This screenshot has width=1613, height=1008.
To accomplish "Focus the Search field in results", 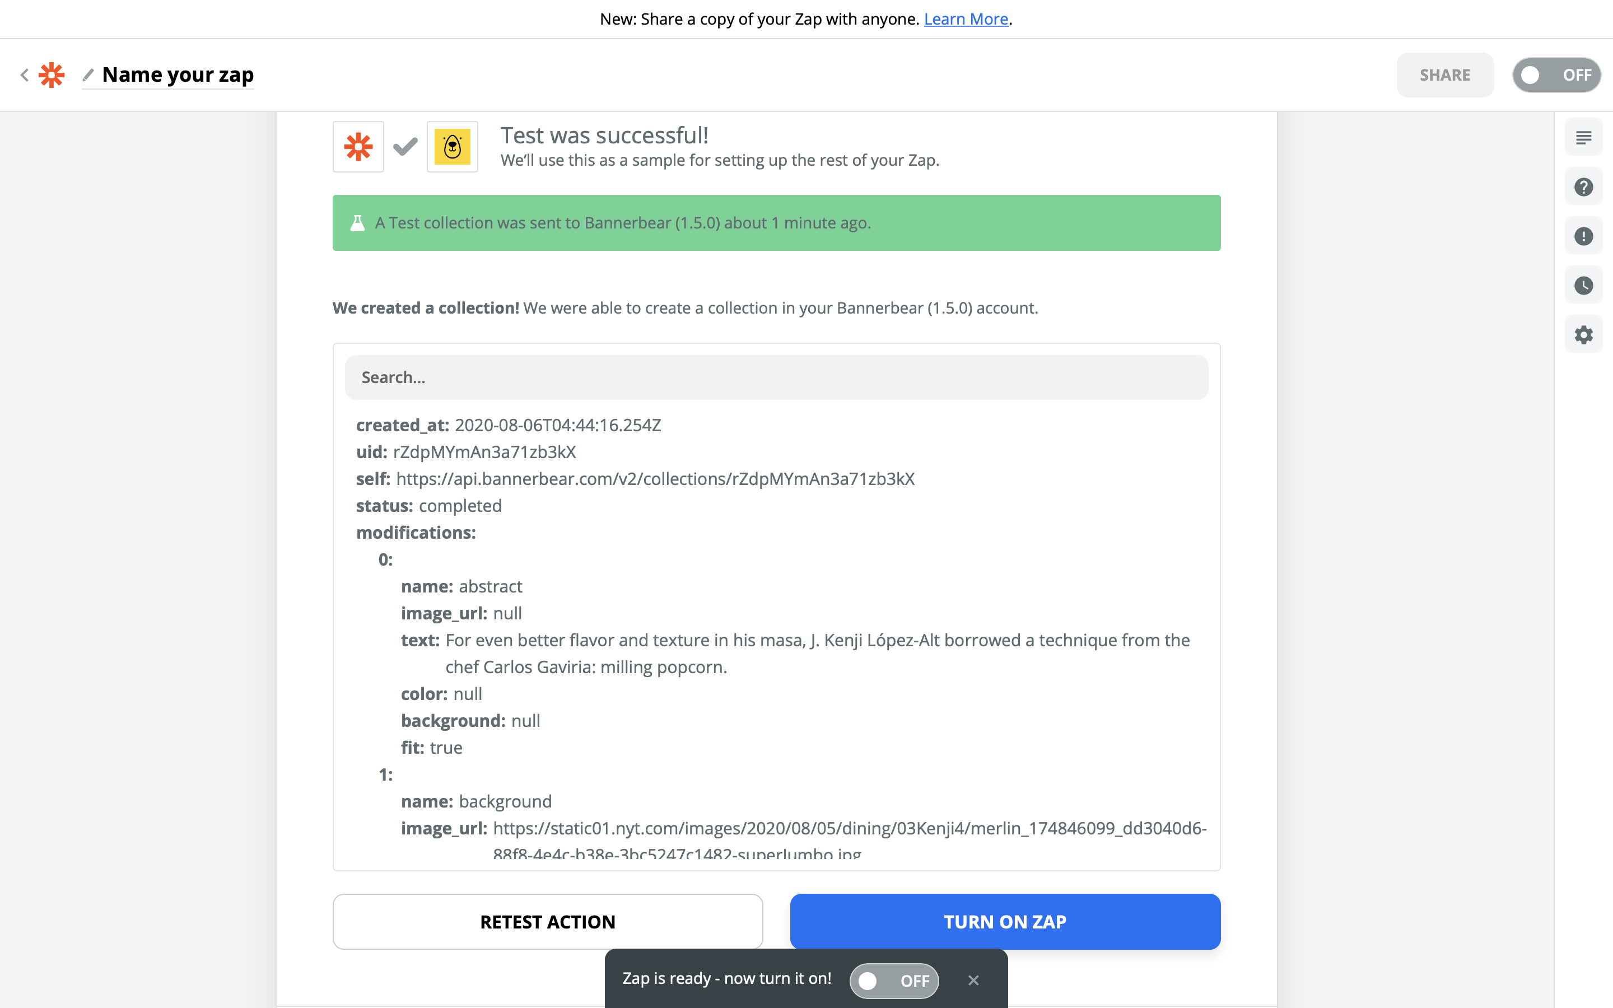I will (x=776, y=377).
